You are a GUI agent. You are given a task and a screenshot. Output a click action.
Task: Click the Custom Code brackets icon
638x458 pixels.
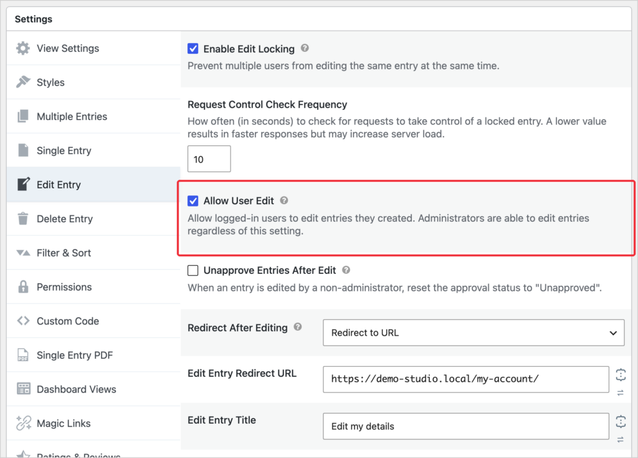pos(23,321)
